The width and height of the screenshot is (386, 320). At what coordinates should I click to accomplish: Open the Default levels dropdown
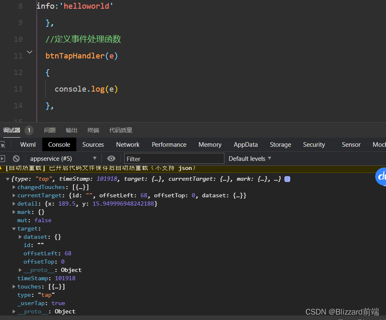250,158
